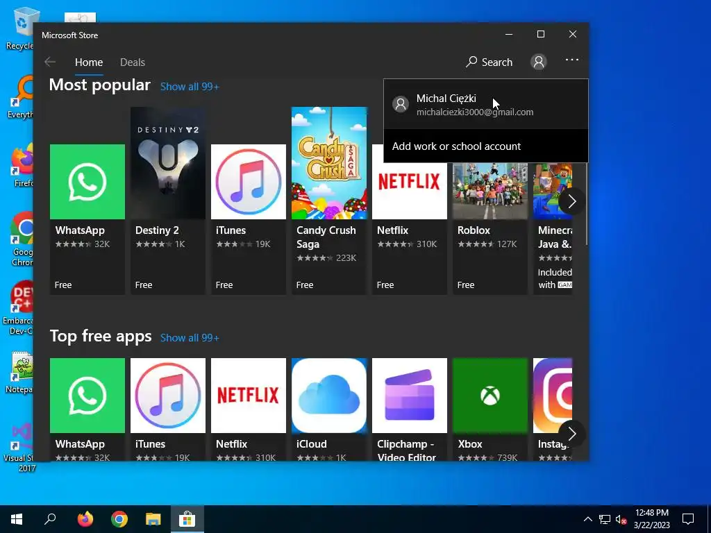Open iTunes icon in Top free apps
The width and height of the screenshot is (711, 533).
(168, 395)
